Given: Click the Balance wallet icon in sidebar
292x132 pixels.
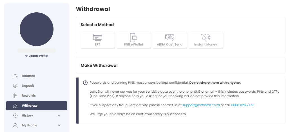Looking at the screenshot, I should coord(15,76).
